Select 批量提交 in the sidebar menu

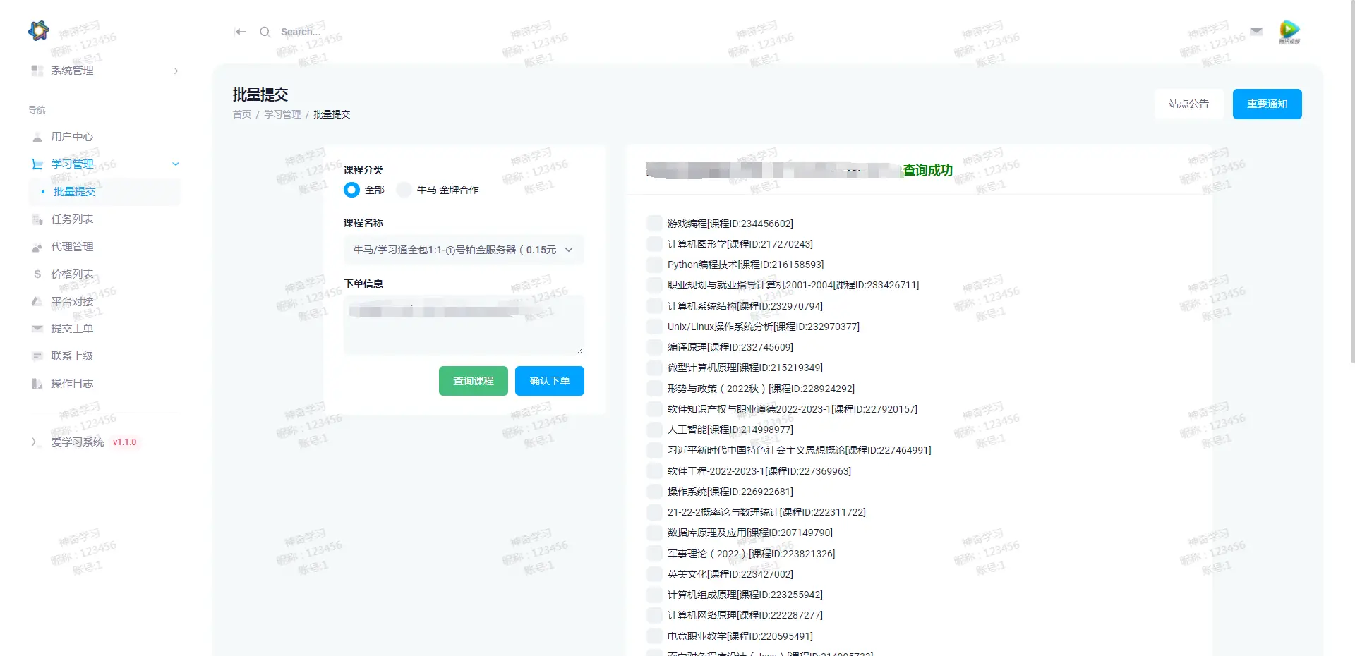74,191
